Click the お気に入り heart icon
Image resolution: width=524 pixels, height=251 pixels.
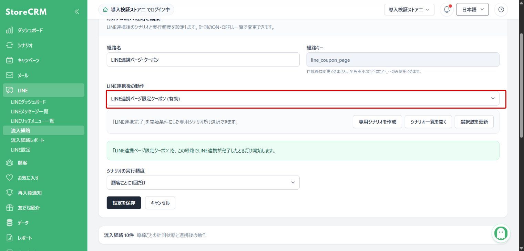point(10,178)
